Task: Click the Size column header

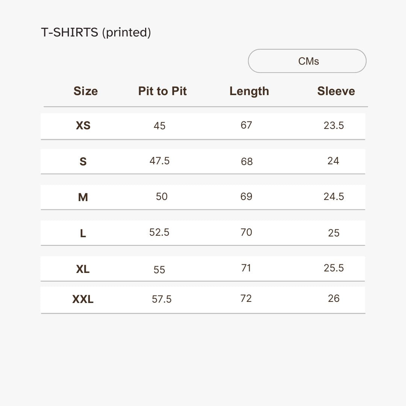Action: point(85,91)
